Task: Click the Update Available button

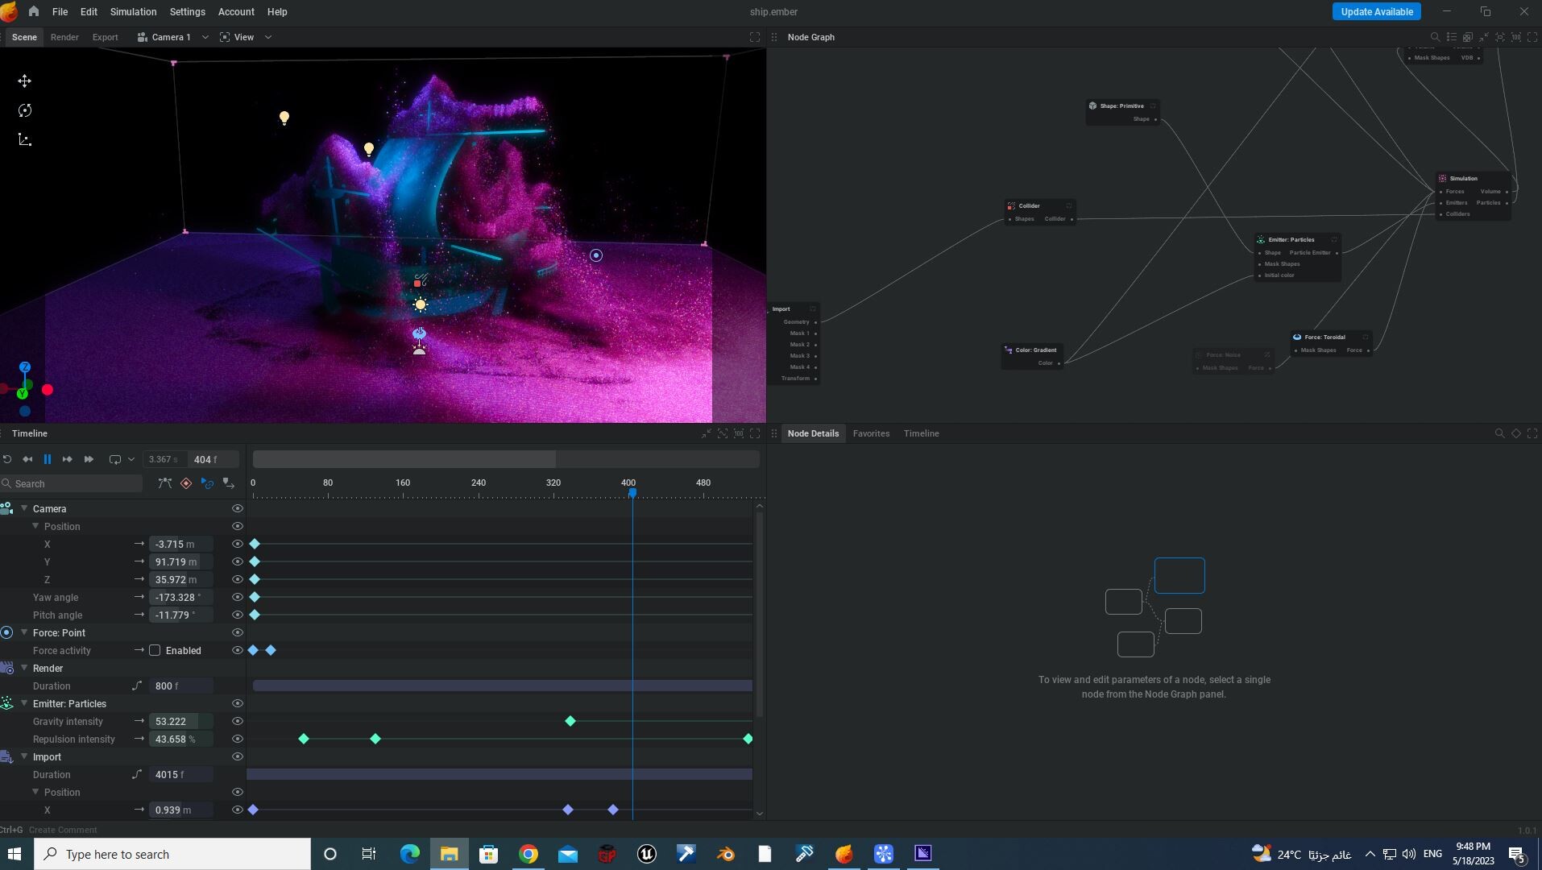Action: tap(1376, 12)
